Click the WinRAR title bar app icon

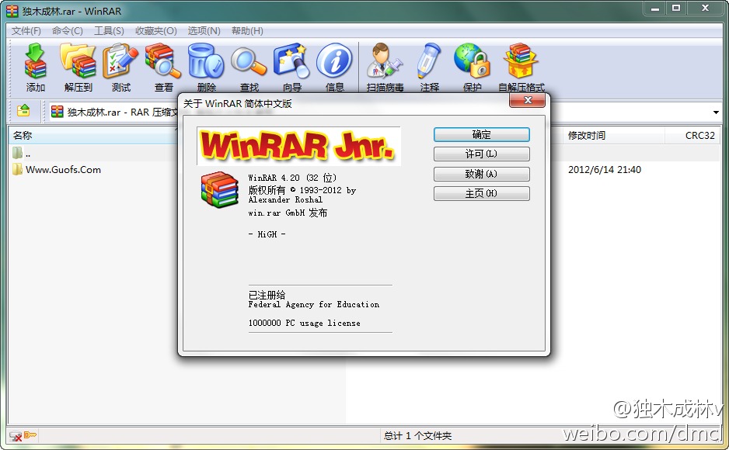point(12,11)
